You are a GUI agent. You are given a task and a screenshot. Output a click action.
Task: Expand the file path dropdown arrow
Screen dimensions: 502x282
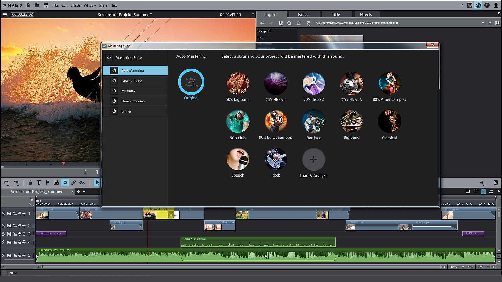click(x=483, y=23)
